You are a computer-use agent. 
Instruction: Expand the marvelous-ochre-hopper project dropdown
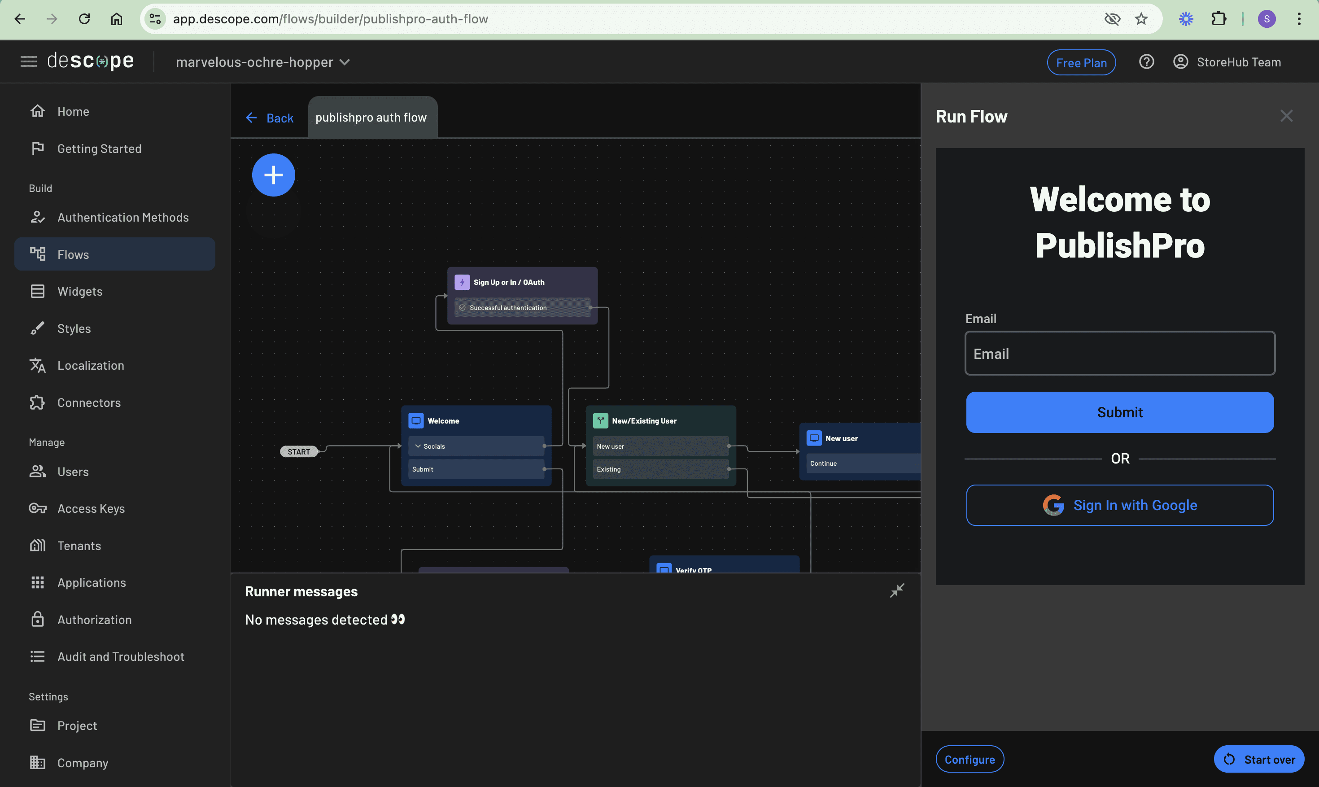coord(263,62)
